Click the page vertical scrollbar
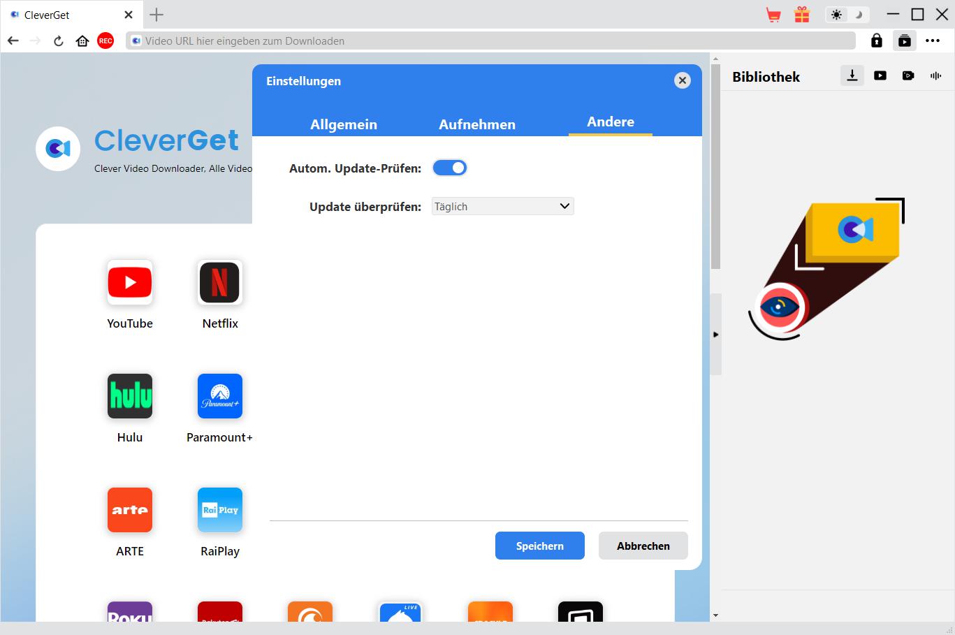955x635 pixels. 715,168
